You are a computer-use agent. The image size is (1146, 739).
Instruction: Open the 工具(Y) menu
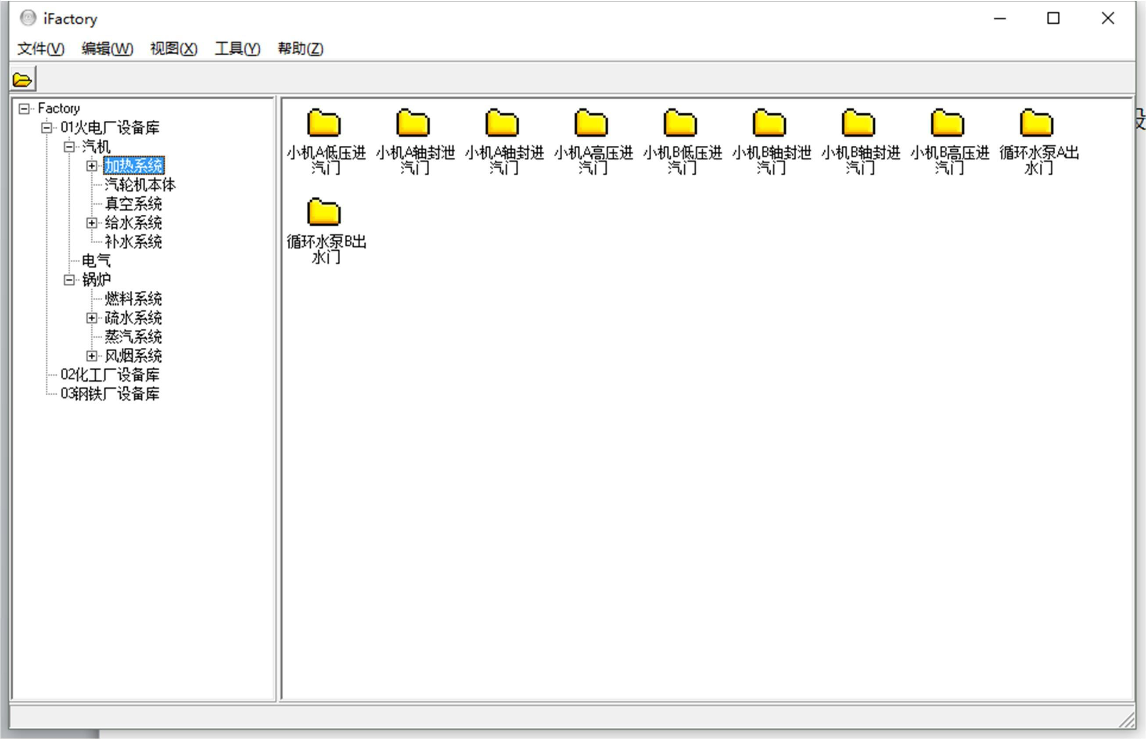[x=237, y=49]
